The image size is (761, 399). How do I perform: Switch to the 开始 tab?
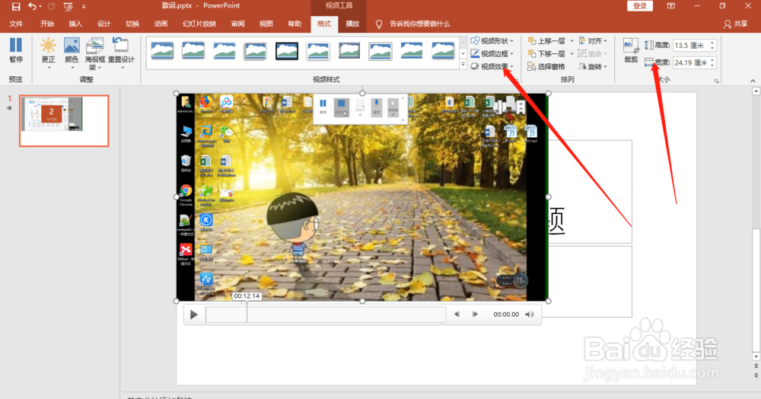(x=47, y=24)
